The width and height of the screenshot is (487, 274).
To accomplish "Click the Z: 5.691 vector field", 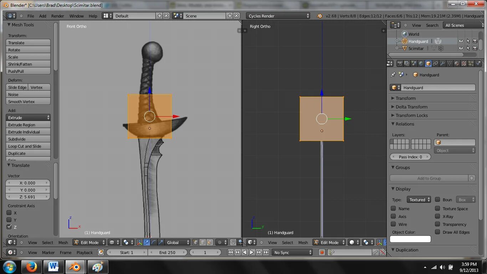I will pos(28,197).
